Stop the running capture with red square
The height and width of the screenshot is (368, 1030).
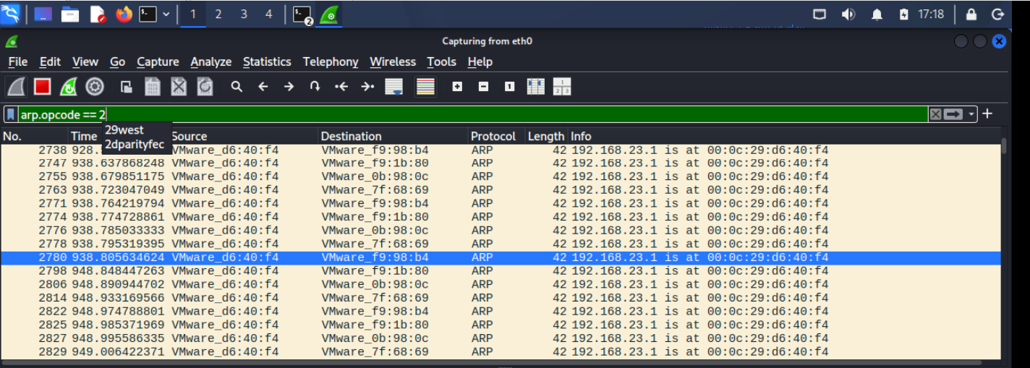click(x=42, y=87)
